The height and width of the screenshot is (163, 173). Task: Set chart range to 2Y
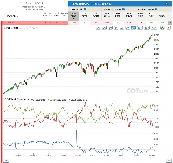pos(122,28)
